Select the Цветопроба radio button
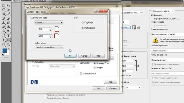The height and width of the screenshot is (103, 184). tap(152, 22)
